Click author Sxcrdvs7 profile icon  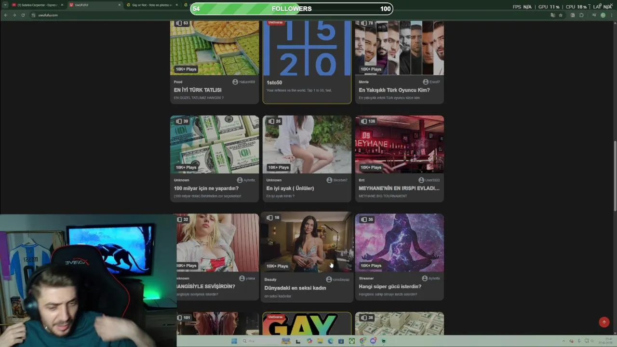pos(329,180)
